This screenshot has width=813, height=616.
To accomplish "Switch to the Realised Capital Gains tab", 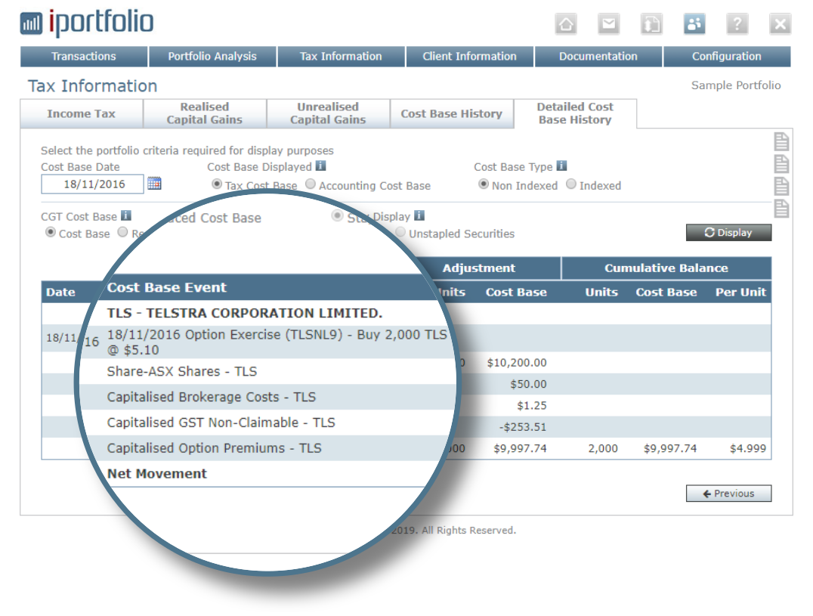I will tap(204, 113).
